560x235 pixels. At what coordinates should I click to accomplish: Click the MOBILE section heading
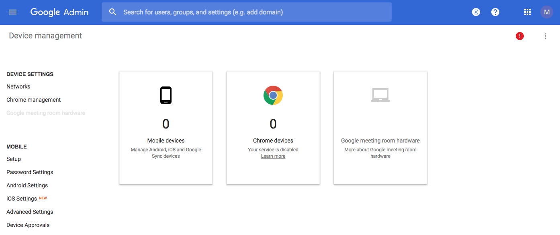[x=16, y=147]
